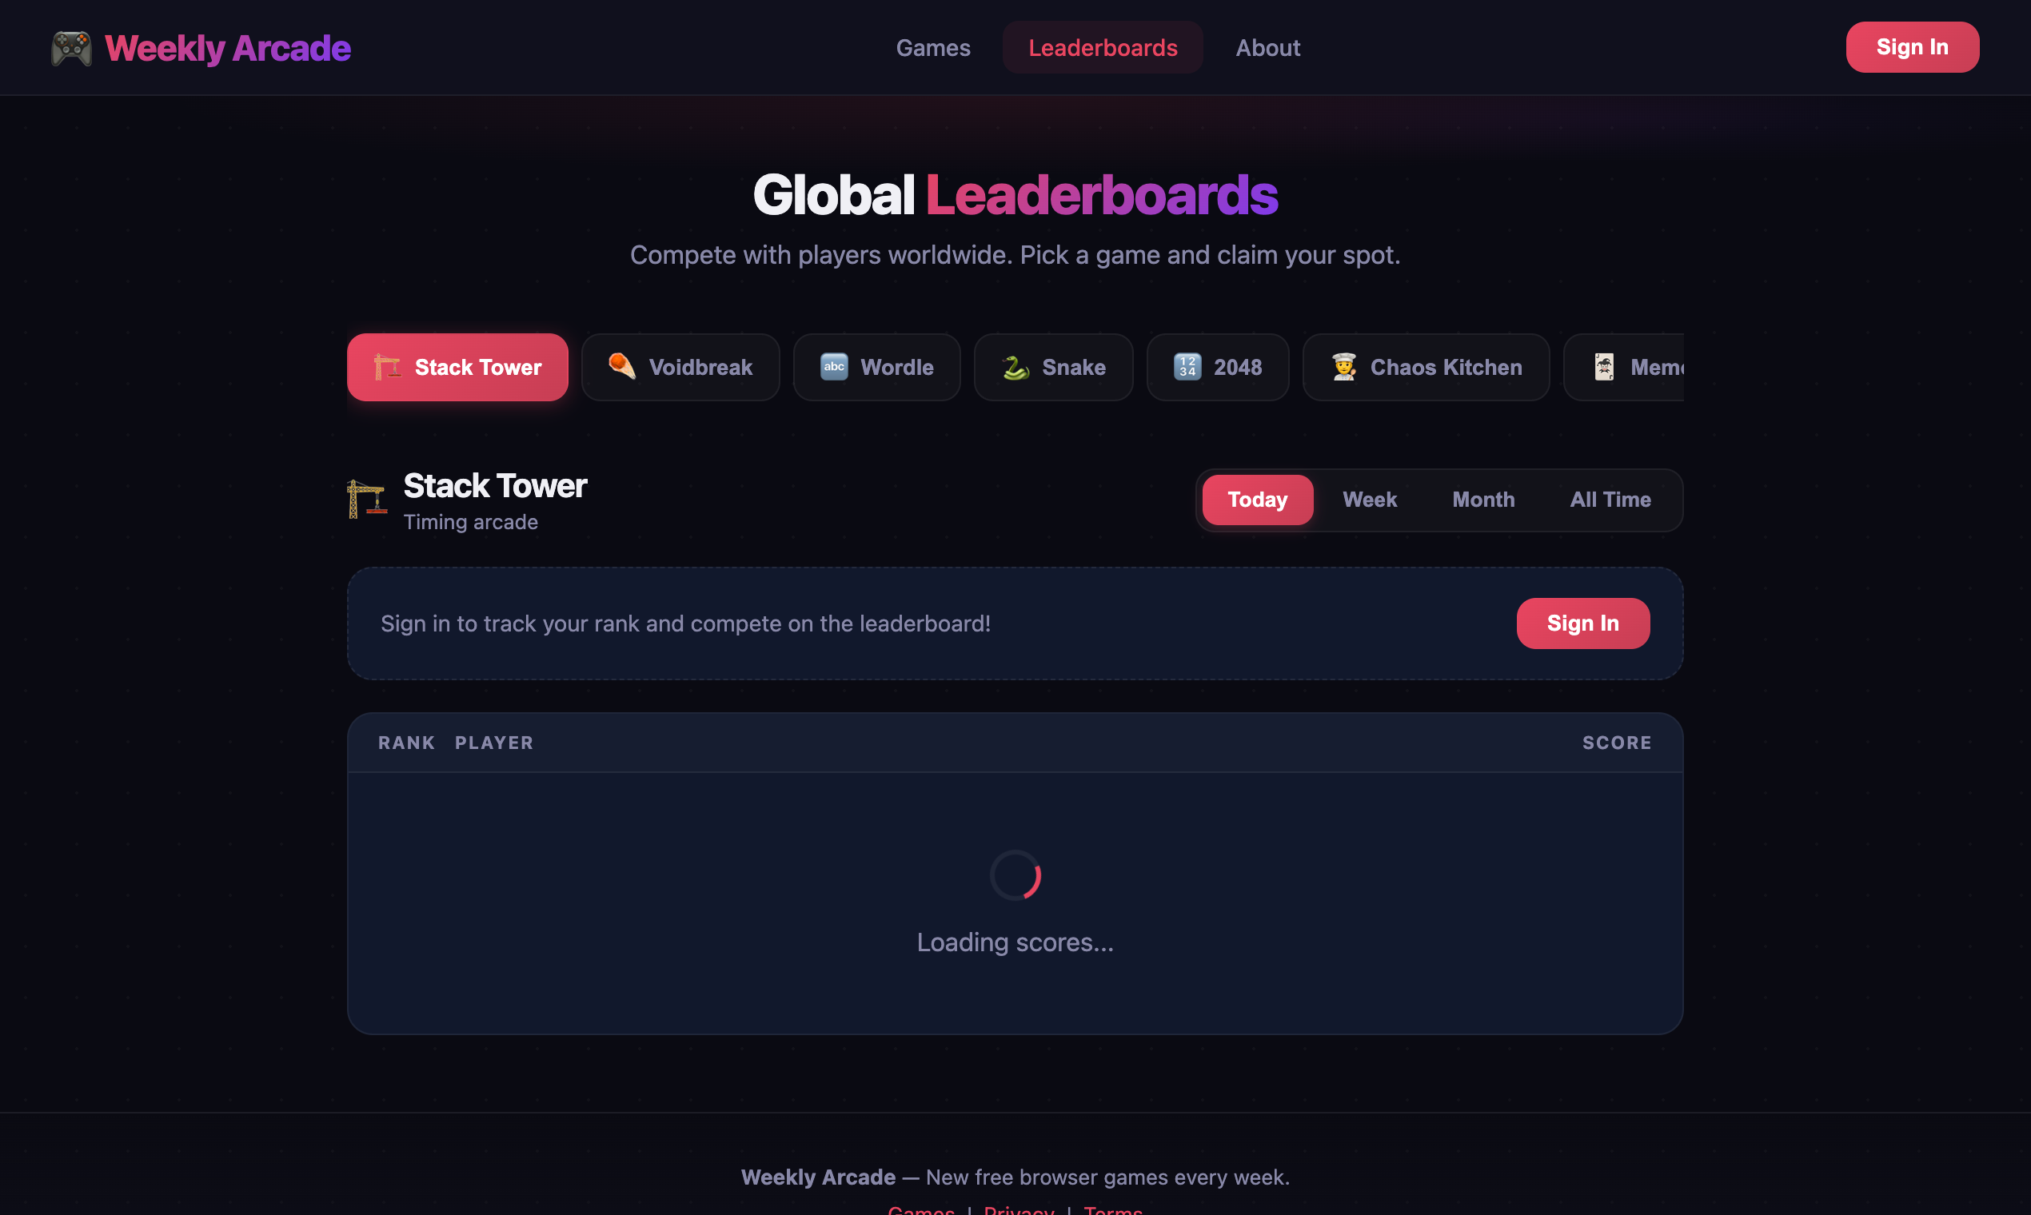Switch time range to Week
This screenshot has height=1215, width=2031.
tap(1369, 500)
